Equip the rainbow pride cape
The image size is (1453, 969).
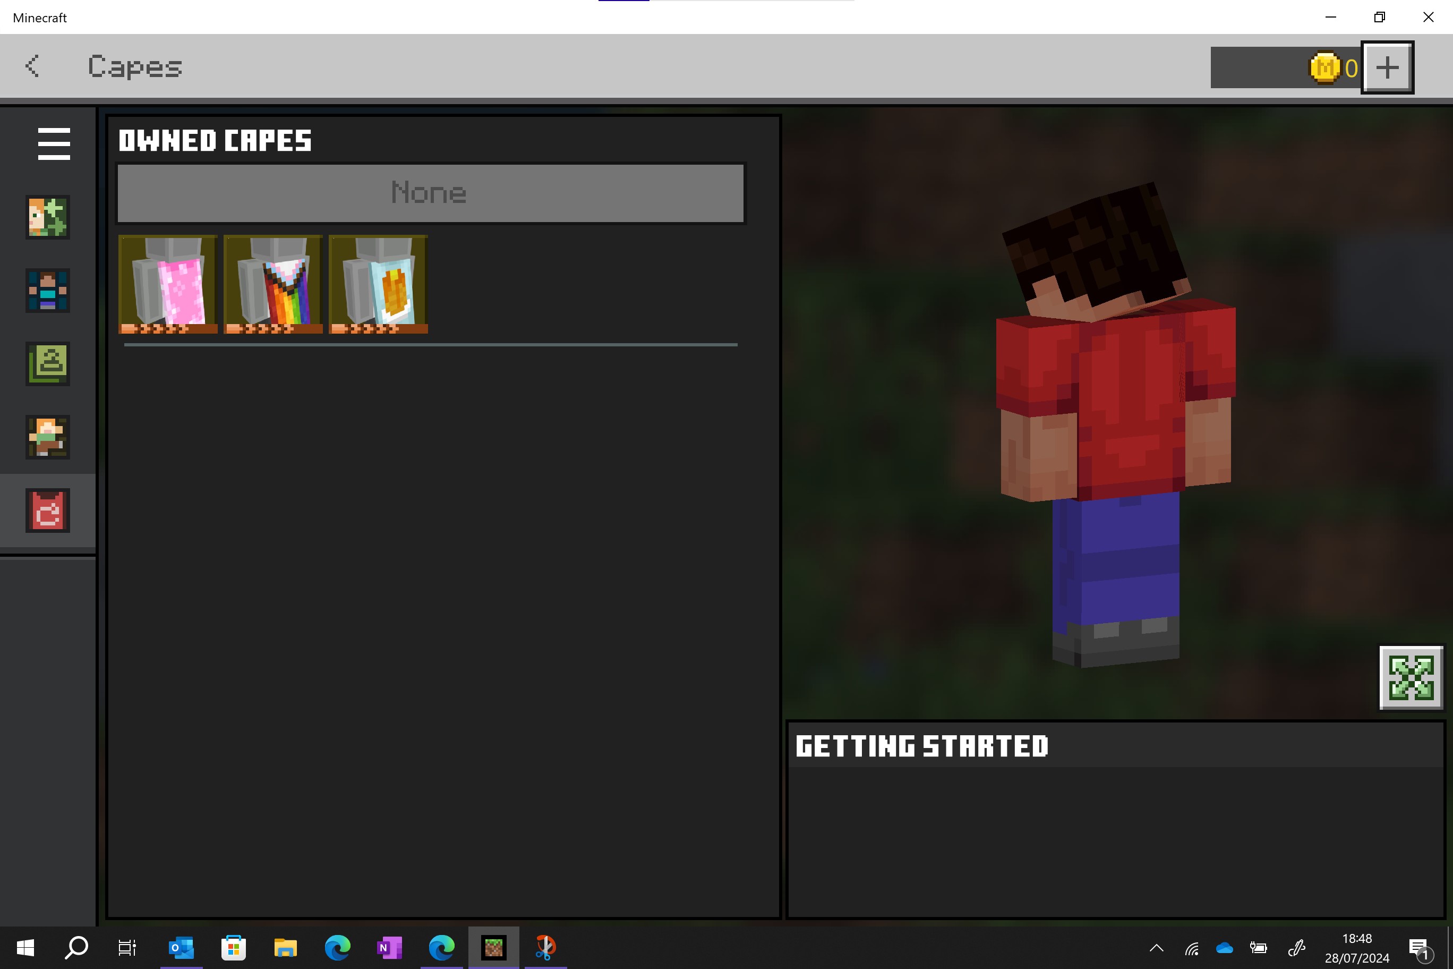click(x=273, y=284)
